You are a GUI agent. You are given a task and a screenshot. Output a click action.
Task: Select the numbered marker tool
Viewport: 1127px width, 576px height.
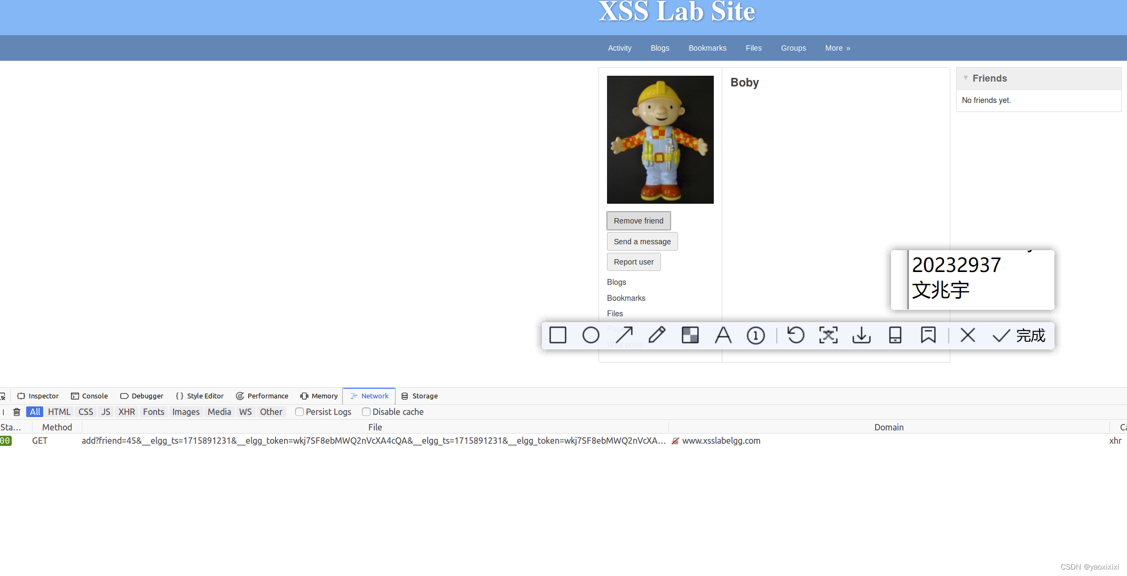[756, 335]
